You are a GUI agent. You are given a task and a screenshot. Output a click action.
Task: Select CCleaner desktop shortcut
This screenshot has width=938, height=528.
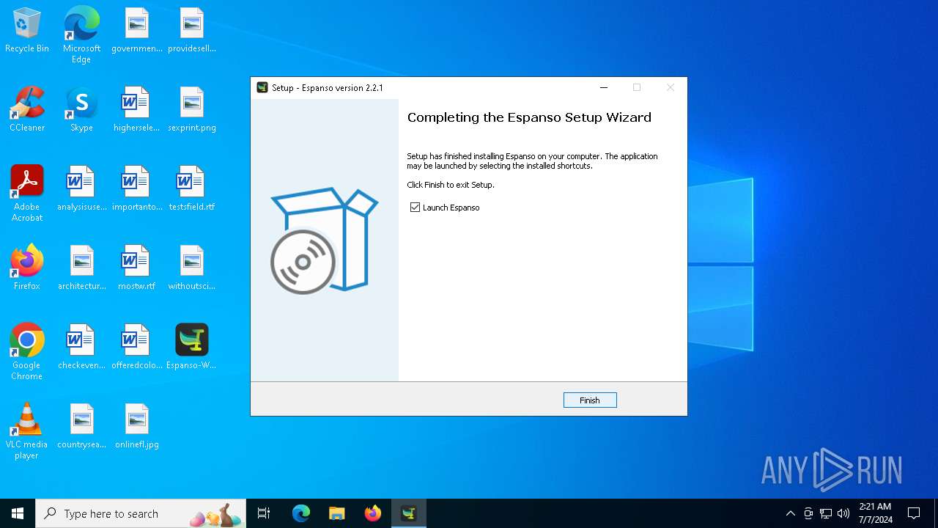tap(27, 110)
